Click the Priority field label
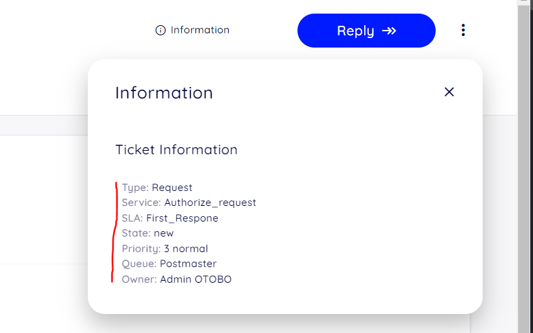 click(142, 249)
